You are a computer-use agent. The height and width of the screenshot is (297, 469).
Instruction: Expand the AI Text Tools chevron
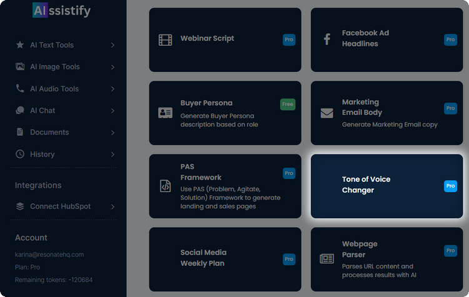coord(113,45)
